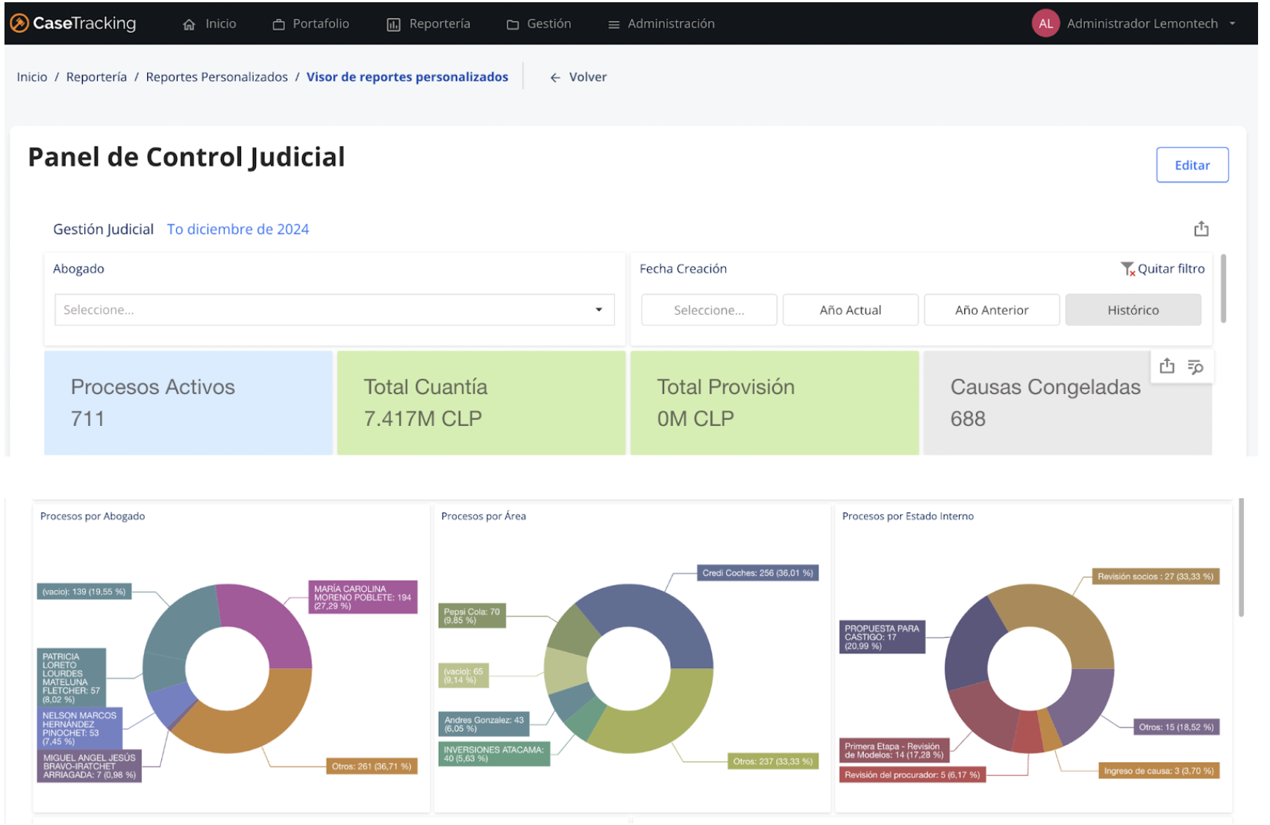Click the Andres Gonzalez: 43 label

pyautogui.click(x=484, y=724)
